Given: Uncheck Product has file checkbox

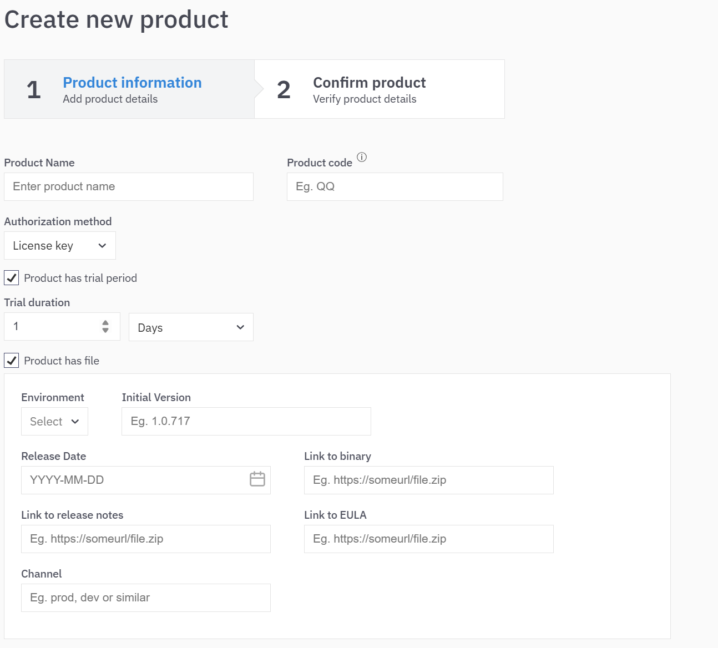Looking at the screenshot, I should [x=12, y=361].
